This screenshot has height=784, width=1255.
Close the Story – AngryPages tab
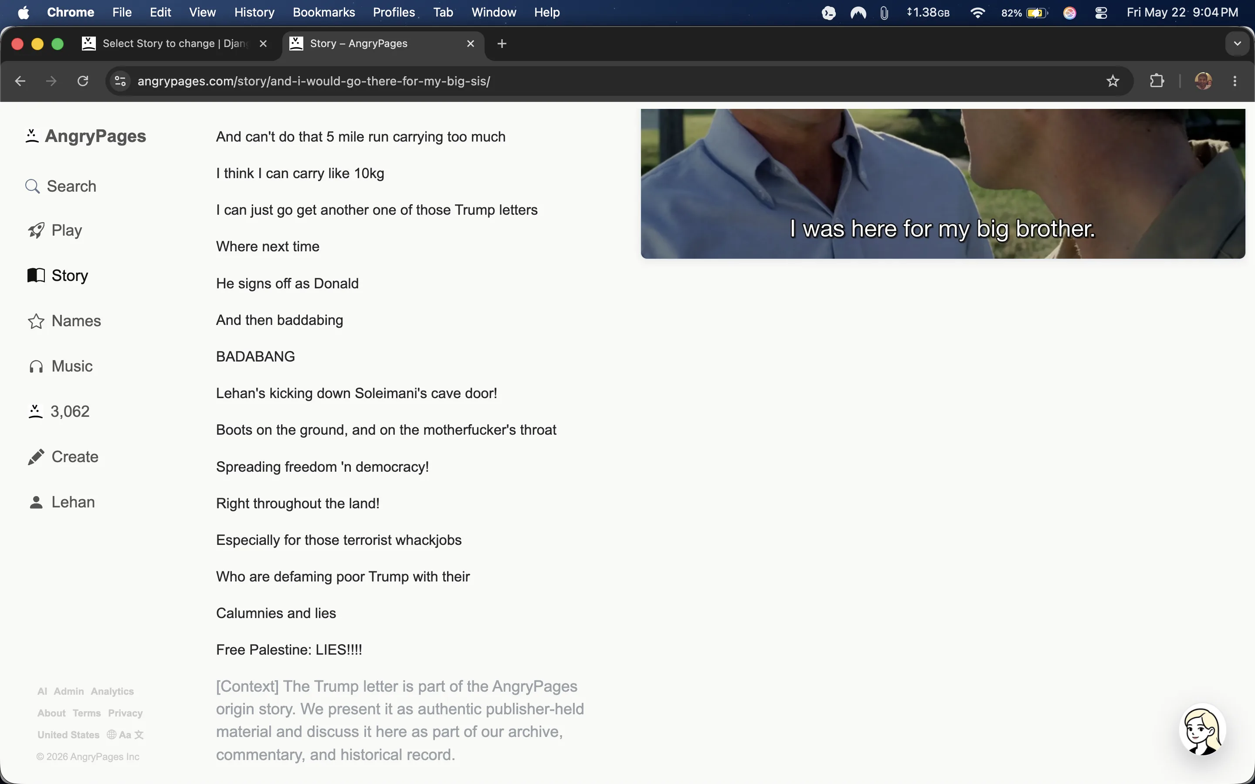(x=471, y=44)
